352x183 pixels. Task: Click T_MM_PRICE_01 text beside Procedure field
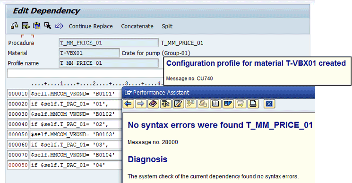182,43
